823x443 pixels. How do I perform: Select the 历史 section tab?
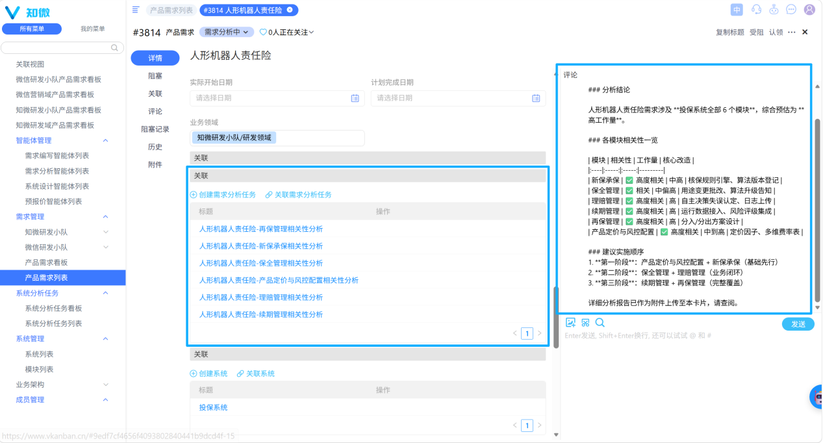click(x=155, y=147)
